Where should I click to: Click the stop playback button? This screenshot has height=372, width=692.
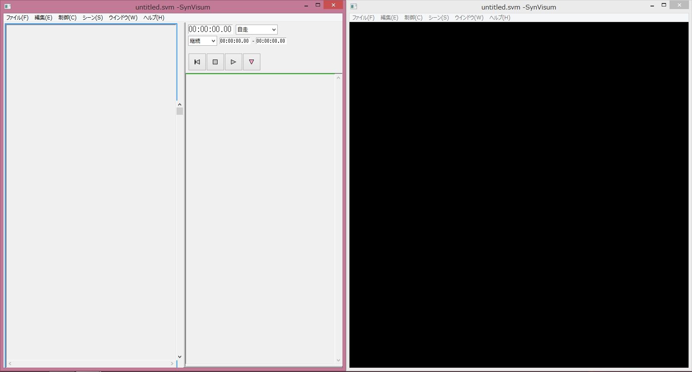pyautogui.click(x=215, y=62)
